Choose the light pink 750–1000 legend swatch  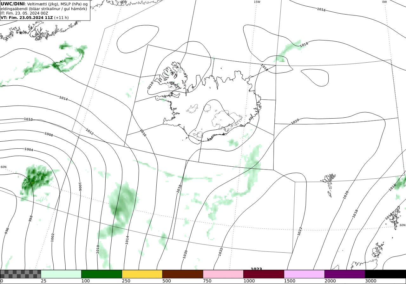click(223, 274)
